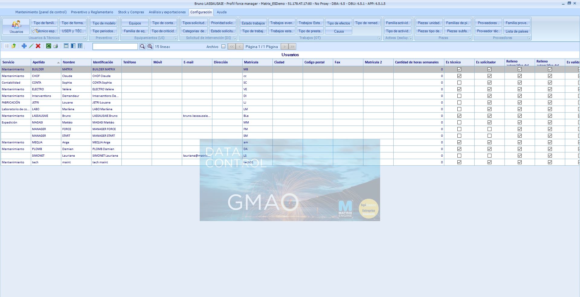Screen dimensions: 580x297
Task: Switch to Análisis y exportaciones tab
Action: [x=167, y=12]
